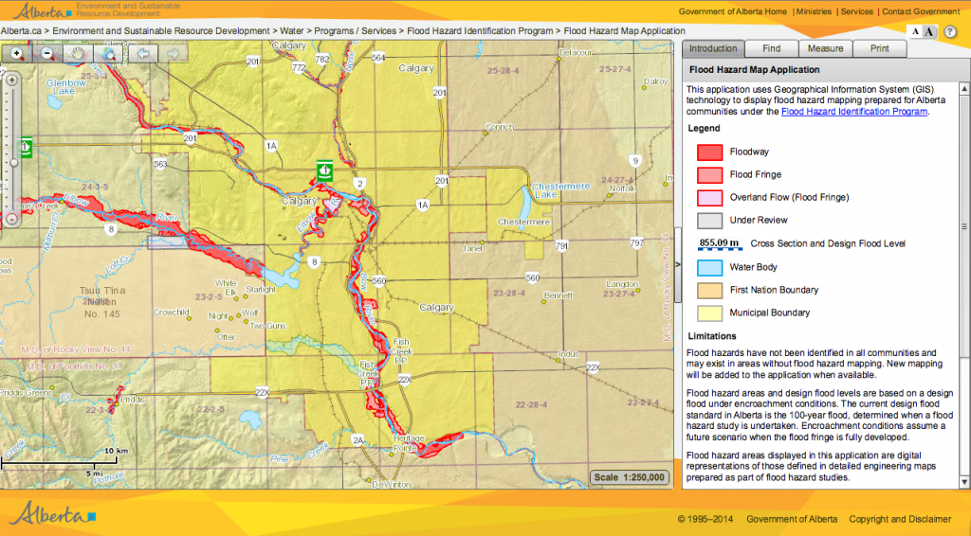Click the Floodway red legend swatch

[x=709, y=152]
